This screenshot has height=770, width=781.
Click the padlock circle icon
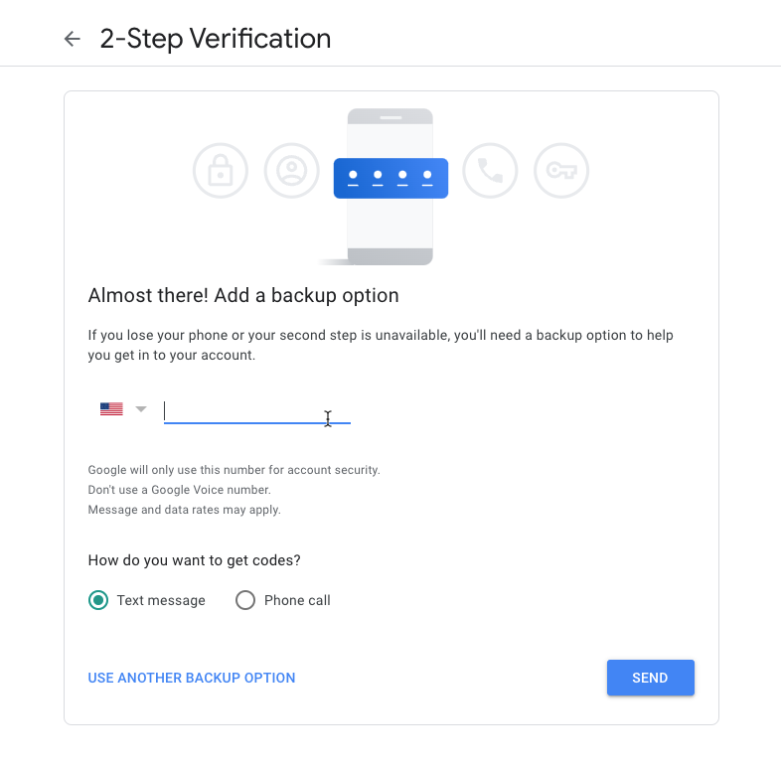point(221,171)
